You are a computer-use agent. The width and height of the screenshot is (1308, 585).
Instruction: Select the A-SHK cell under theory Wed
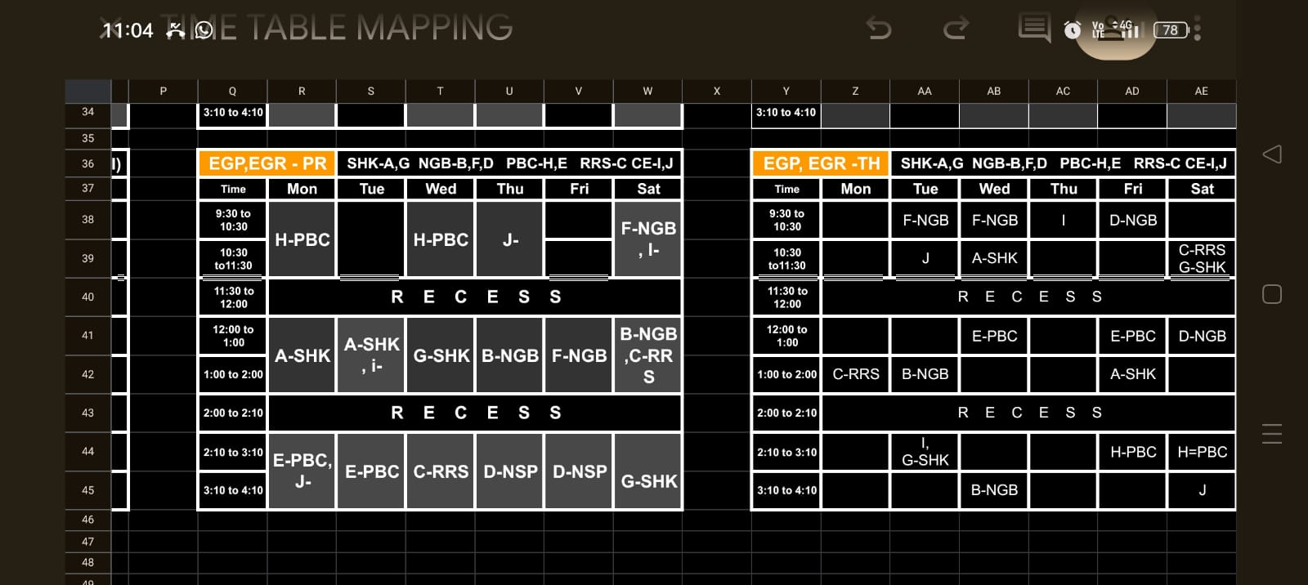pos(994,258)
